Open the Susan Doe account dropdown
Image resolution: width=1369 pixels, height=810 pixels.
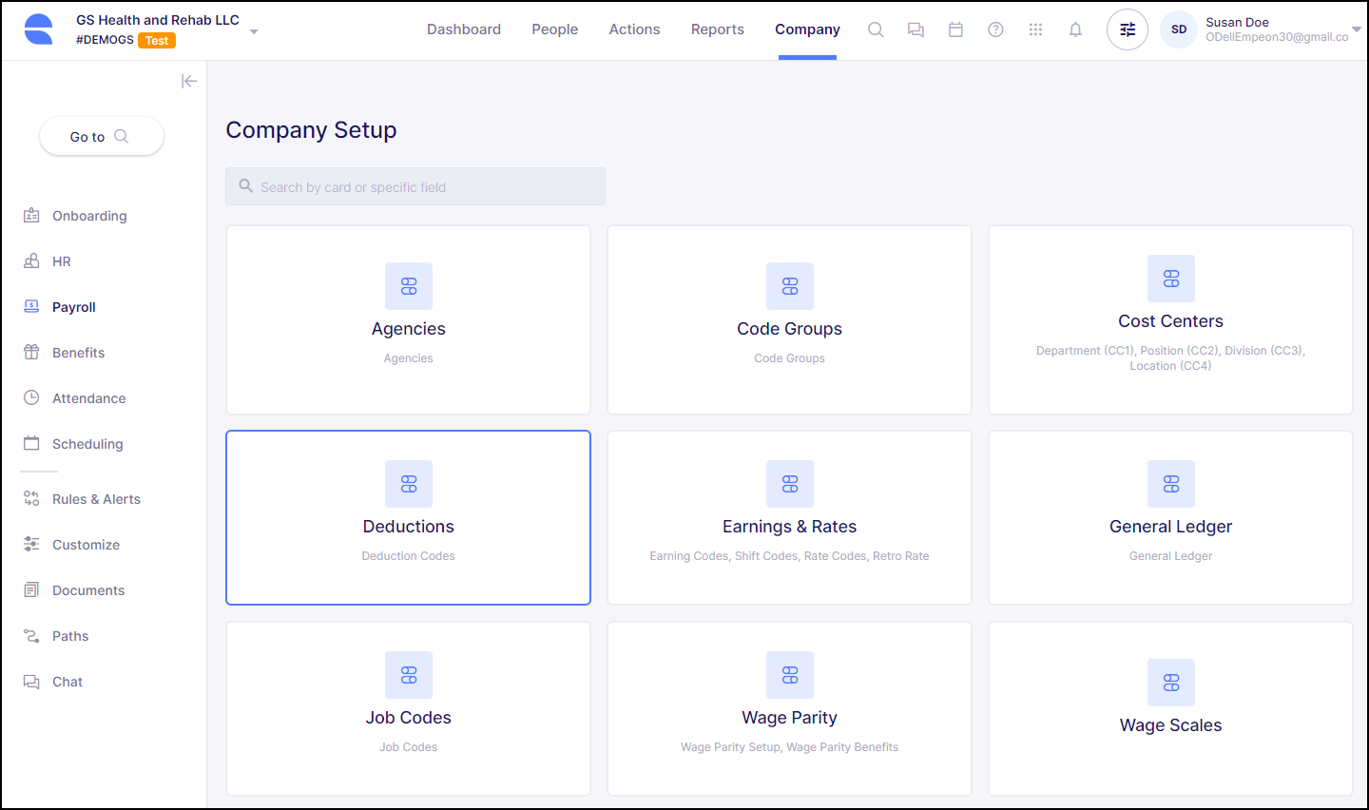coord(1357,29)
